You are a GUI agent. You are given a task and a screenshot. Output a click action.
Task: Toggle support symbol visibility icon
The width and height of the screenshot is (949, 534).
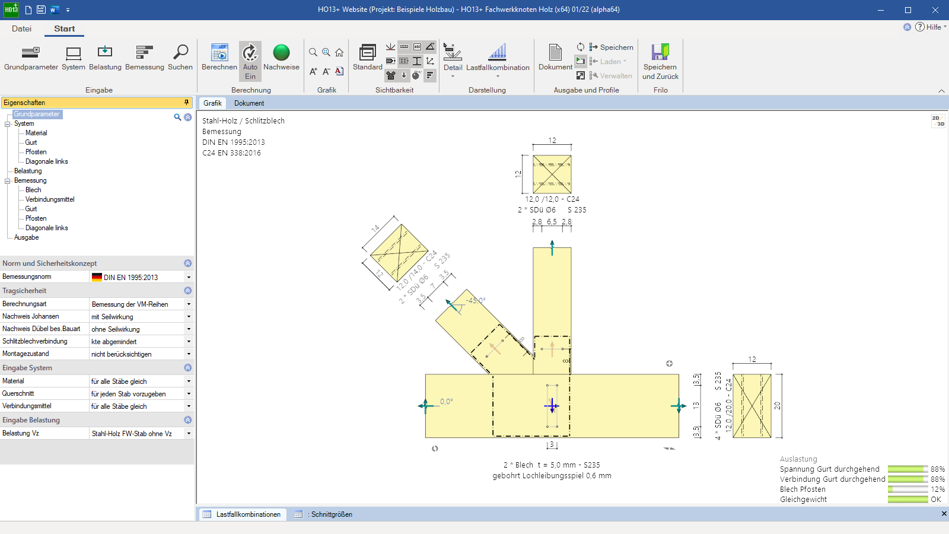391,47
